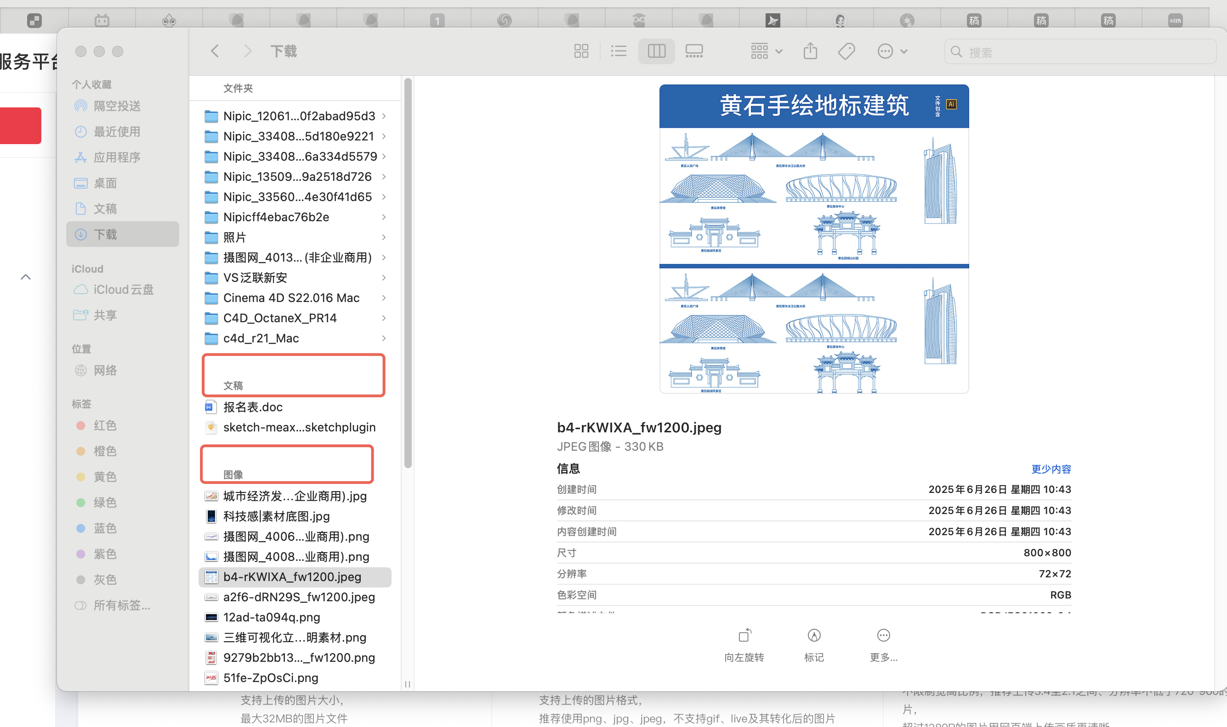
Task: Click the search (搜索) field
Action: (x=1079, y=52)
